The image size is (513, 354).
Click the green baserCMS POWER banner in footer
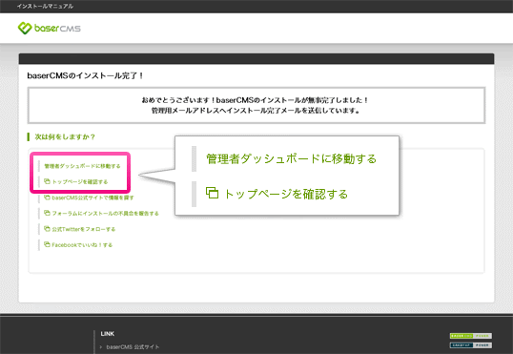(x=471, y=336)
